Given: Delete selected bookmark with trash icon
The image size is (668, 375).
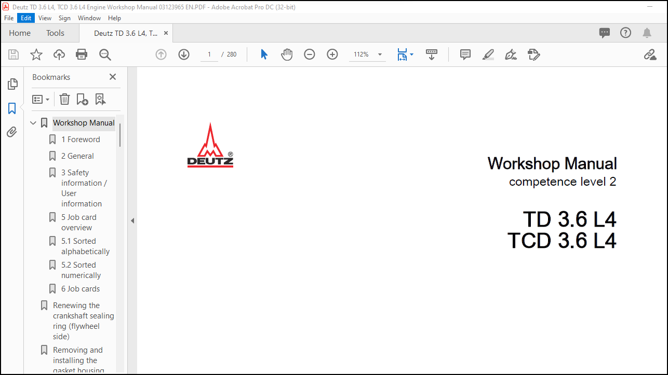Looking at the screenshot, I should (x=64, y=99).
